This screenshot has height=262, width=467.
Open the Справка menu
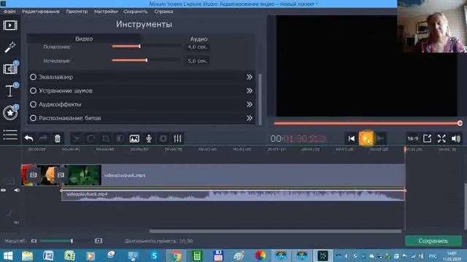coord(163,12)
